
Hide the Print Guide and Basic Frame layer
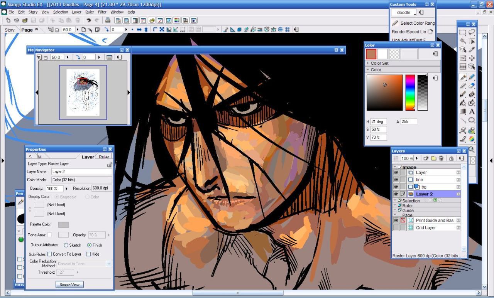(x=396, y=221)
